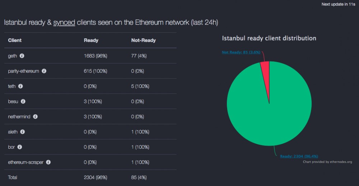The image size is (359, 186).
Task: Click the info icon next to geth
Action: pyautogui.click(x=22, y=56)
